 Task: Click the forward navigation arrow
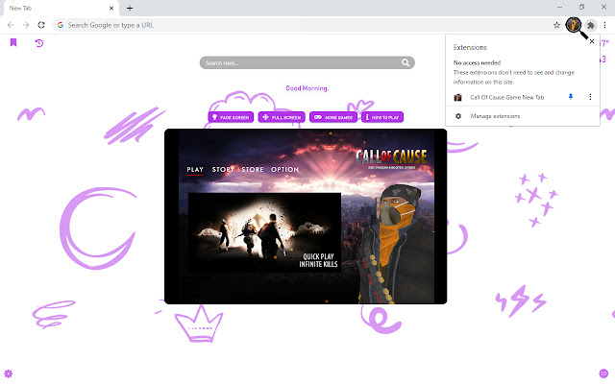(26, 25)
